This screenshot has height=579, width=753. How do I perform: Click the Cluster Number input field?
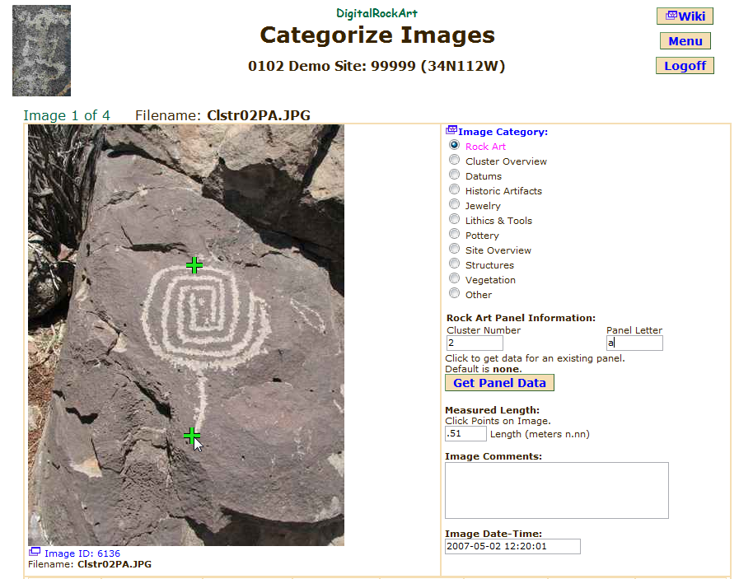point(475,343)
